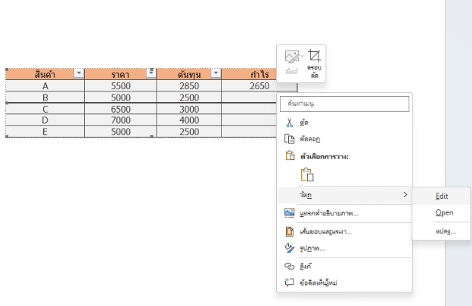Click the Link (ลิงก์) chain icon
This screenshot has width=472, height=306.
tap(289, 267)
